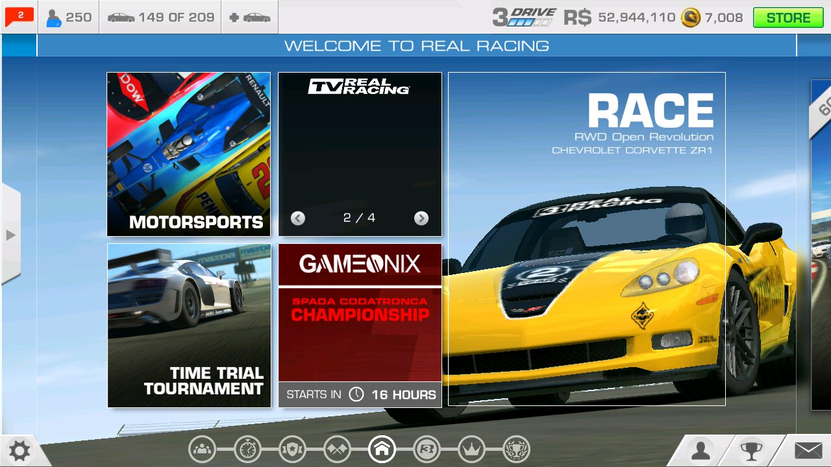The width and height of the screenshot is (831, 467).
Task: Go to previous Real Racing TV item
Action: tap(298, 218)
